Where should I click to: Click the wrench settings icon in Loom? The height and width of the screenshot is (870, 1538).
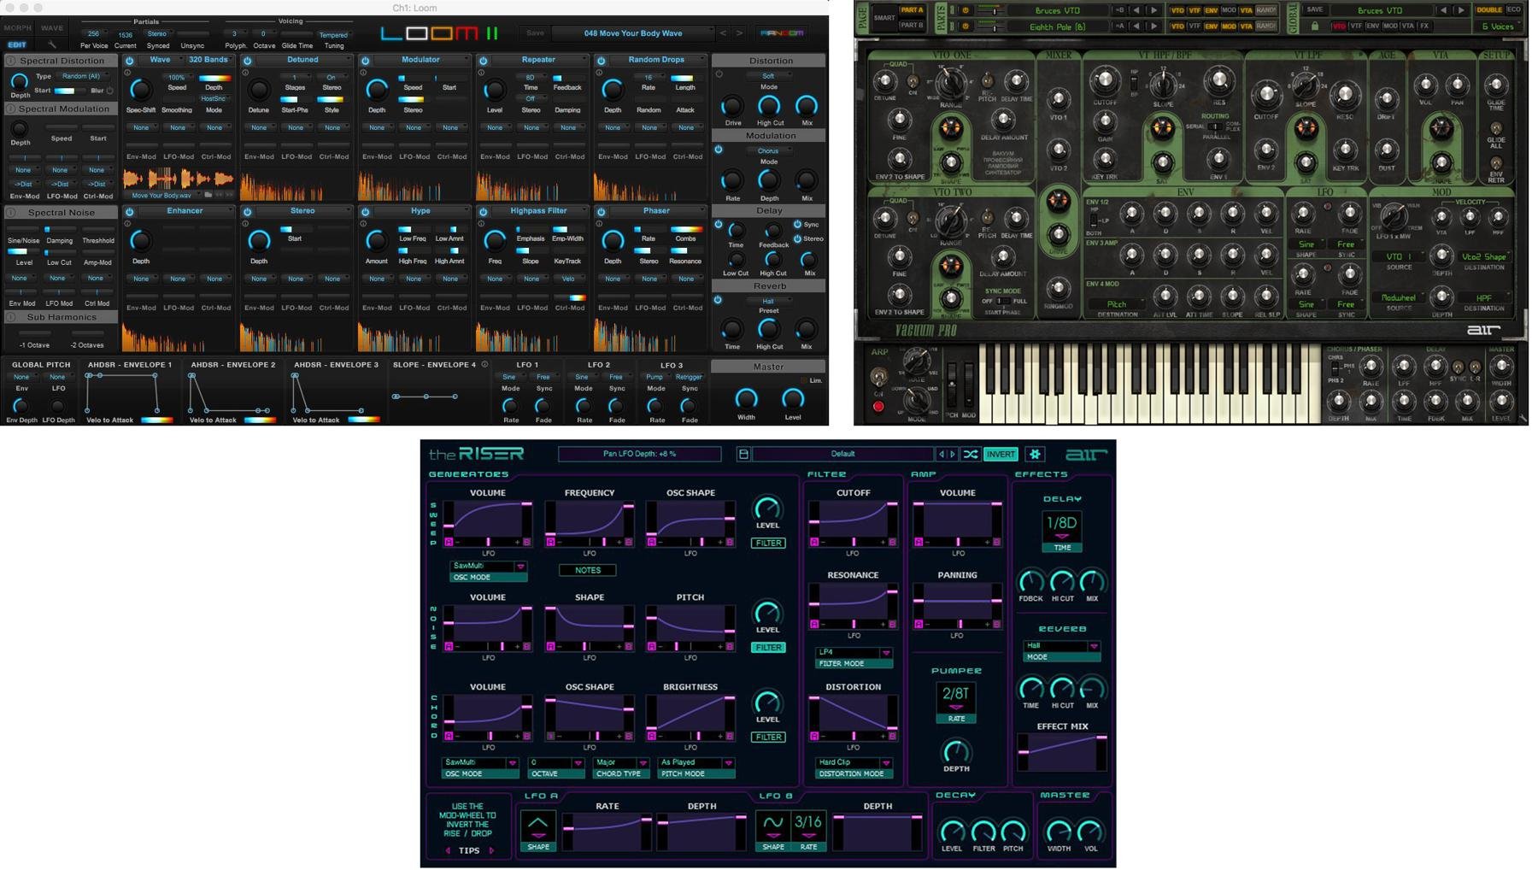click(52, 44)
